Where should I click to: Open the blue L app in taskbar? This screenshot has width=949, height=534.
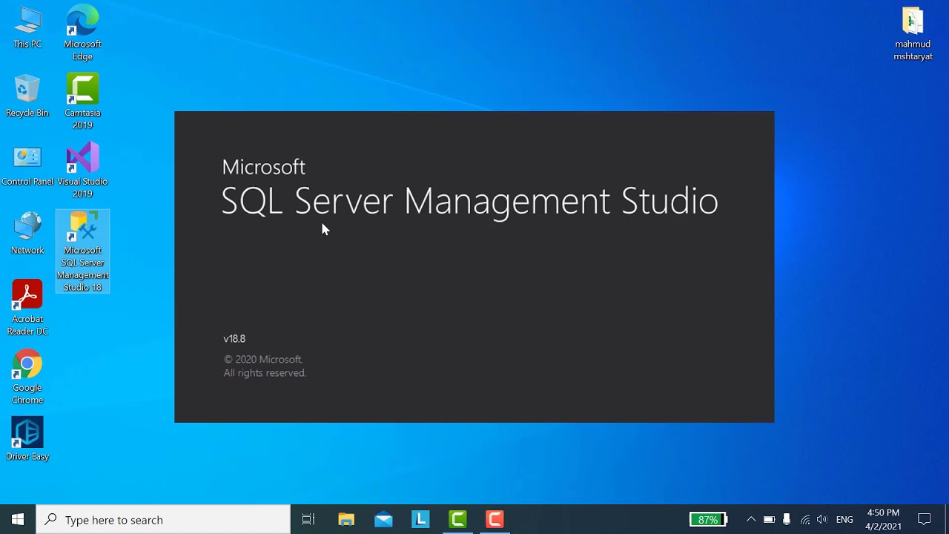(x=420, y=519)
